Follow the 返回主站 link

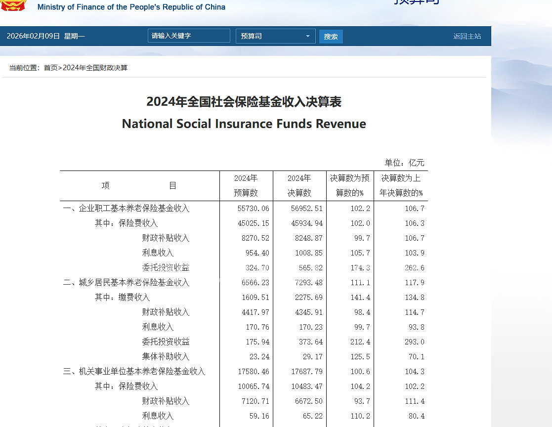pyautogui.click(x=467, y=36)
